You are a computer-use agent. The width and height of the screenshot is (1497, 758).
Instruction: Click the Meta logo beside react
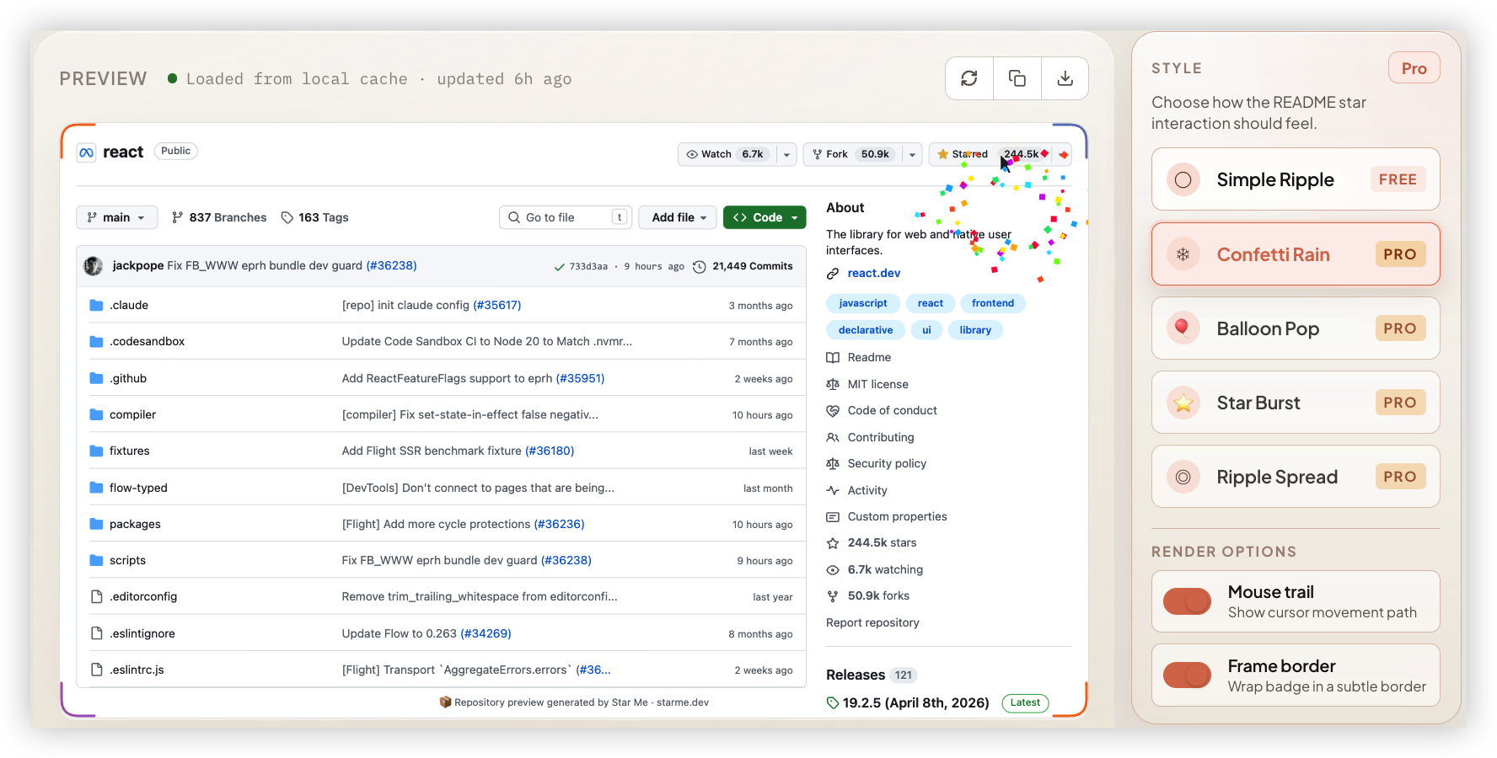pyautogui.click(x=86, y=152)
